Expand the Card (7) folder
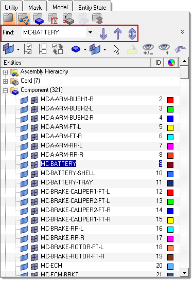Viewport: 193px width, 281px height. (x=5, y=81)
